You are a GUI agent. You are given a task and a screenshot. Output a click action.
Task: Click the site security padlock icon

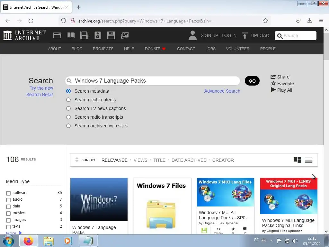[x=73, y=21]
